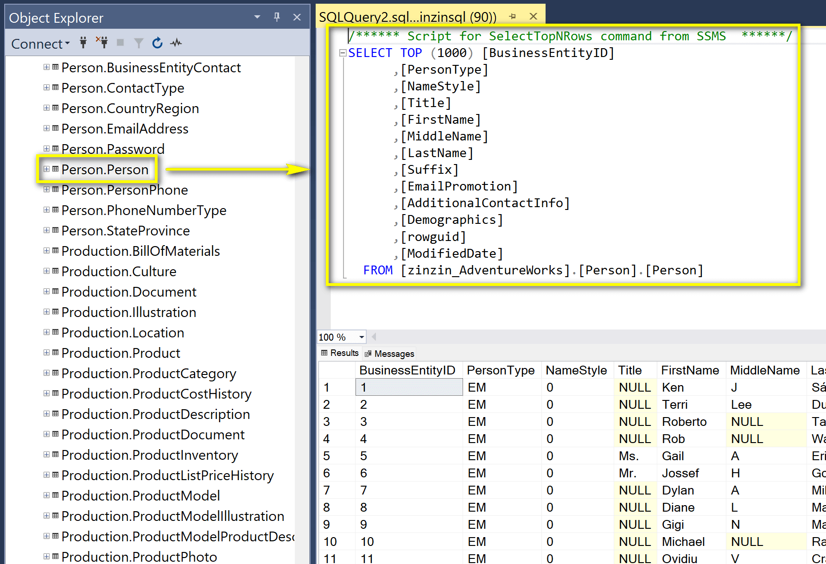Click the NameStyle column header
The width and height of the screenshot is (826, 564).
click(578, 370)
